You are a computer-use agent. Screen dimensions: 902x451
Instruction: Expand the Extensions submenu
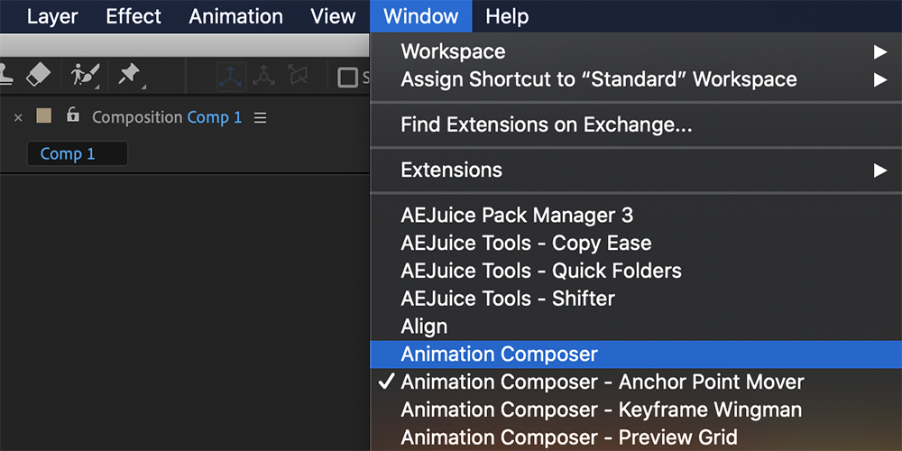tap(636, 170)
